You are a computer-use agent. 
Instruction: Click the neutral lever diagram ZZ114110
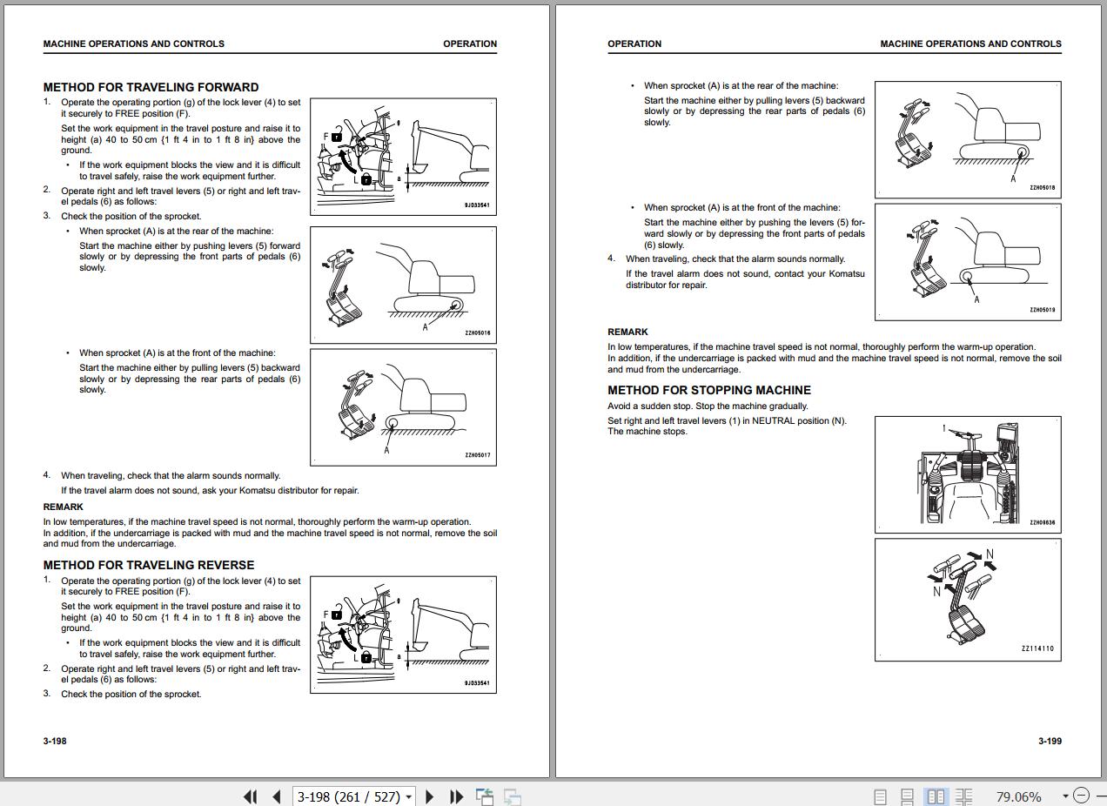(968, 600)
